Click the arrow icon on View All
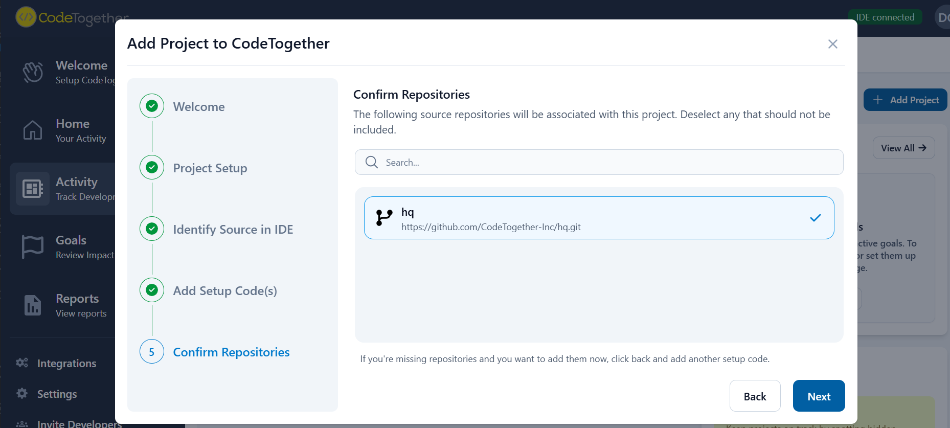This screenshot has height=428, width=950. click(922, 148)
